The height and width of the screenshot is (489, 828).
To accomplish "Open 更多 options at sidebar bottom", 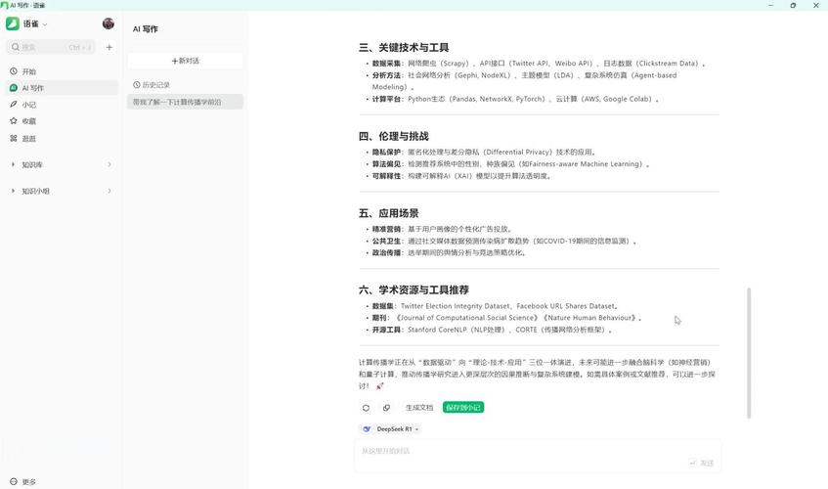I will pyautogui.click(x=23, y=481).
